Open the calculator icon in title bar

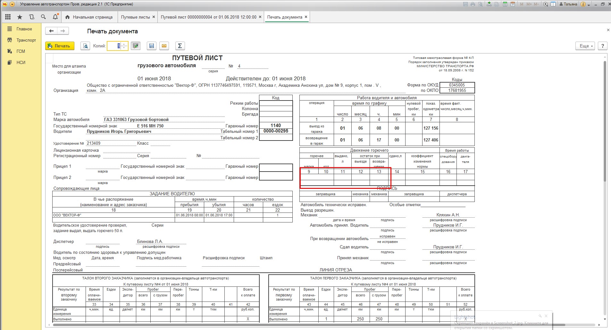[505, 4]
